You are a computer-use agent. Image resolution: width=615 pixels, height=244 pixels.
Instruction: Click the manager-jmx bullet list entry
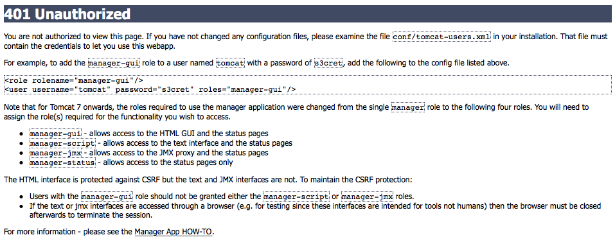tap(149, 153)
